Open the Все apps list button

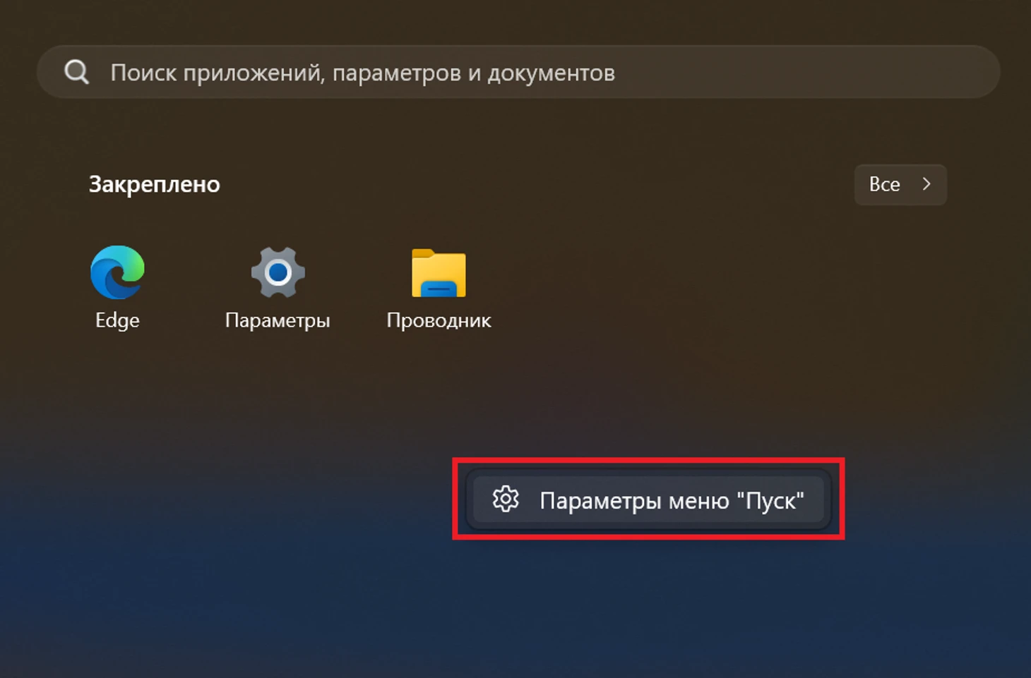point(900,185)
